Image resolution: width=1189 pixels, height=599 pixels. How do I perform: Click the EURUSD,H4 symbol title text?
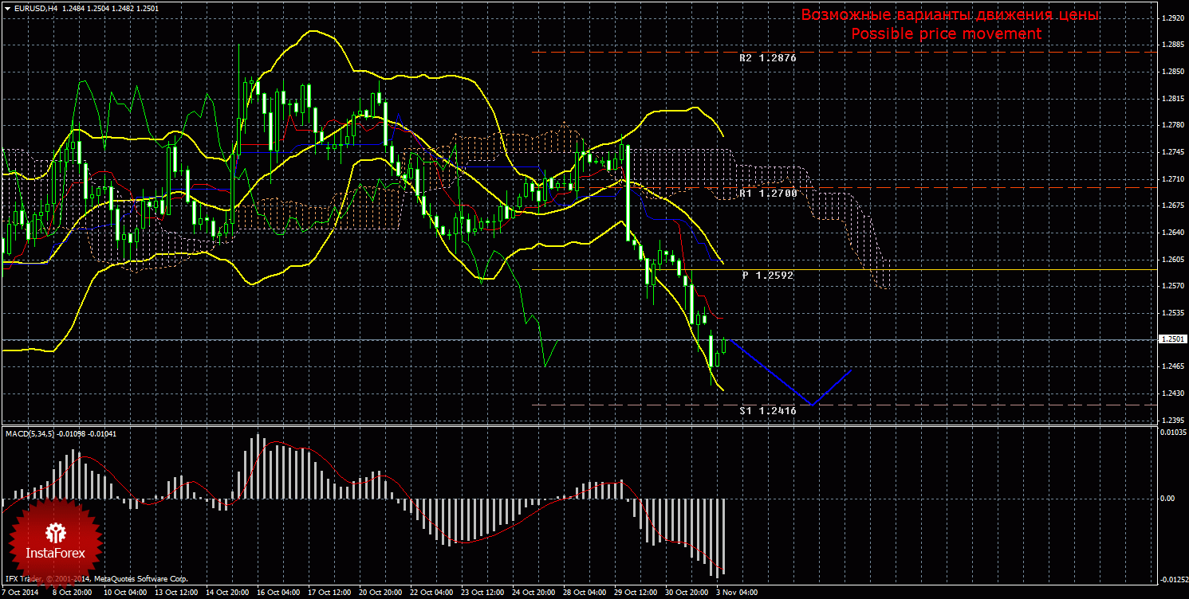[x=35, y=8]
